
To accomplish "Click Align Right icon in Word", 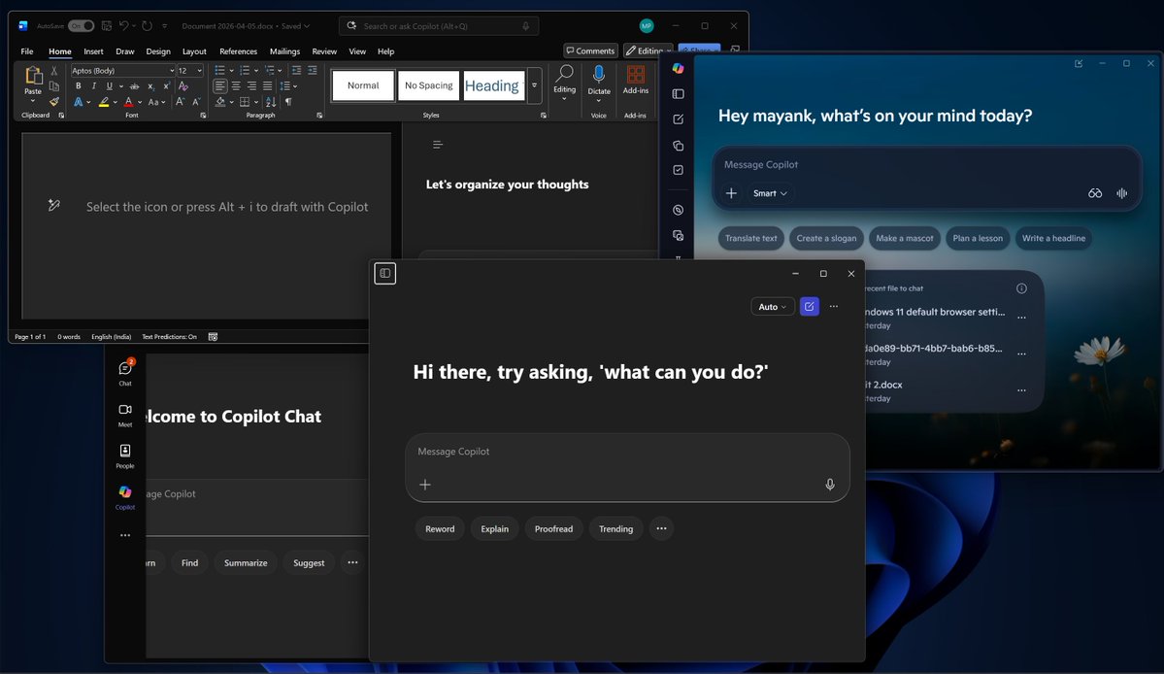I will click(251, 86).
